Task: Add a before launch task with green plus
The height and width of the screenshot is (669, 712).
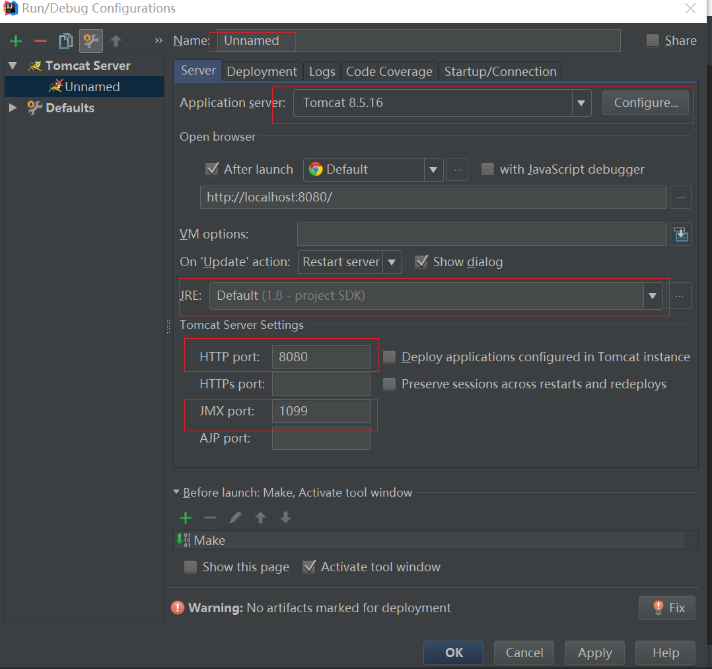Action: (x=186, y=518)
